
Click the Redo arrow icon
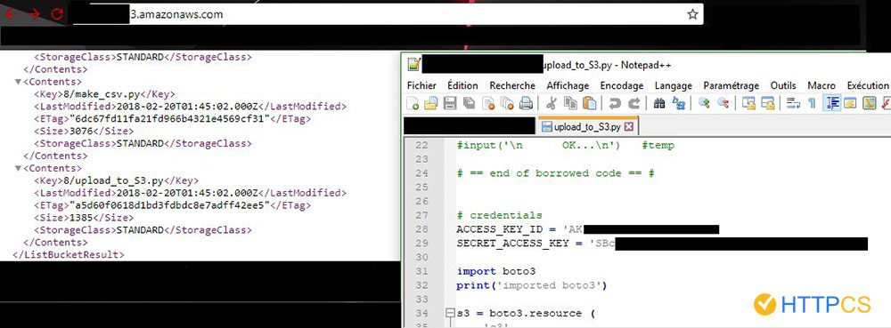point(634,103)
